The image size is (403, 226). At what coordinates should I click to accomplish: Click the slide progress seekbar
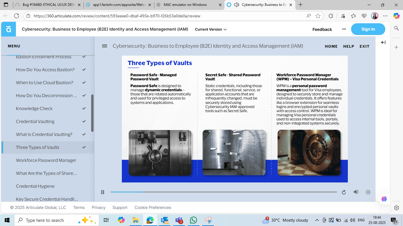pyautogui.click(x=224, y=192)
